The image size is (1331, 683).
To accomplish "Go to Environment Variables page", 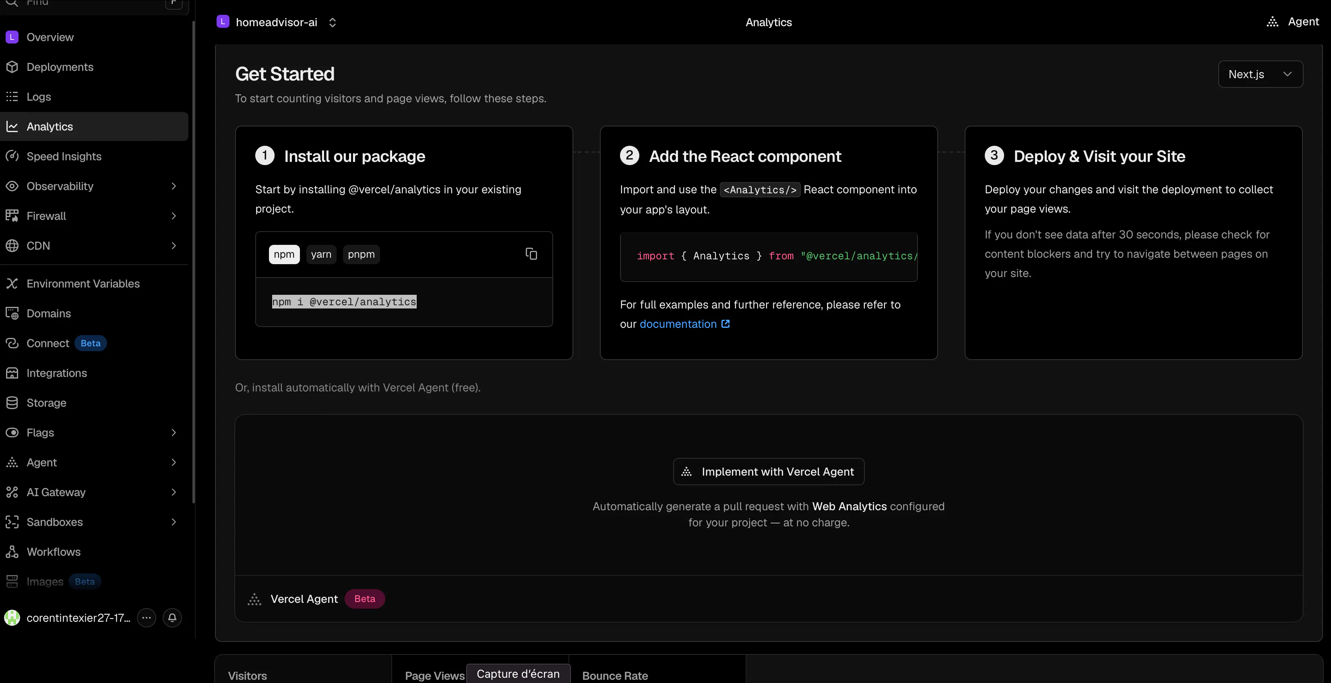I will (x=94, y=284).
